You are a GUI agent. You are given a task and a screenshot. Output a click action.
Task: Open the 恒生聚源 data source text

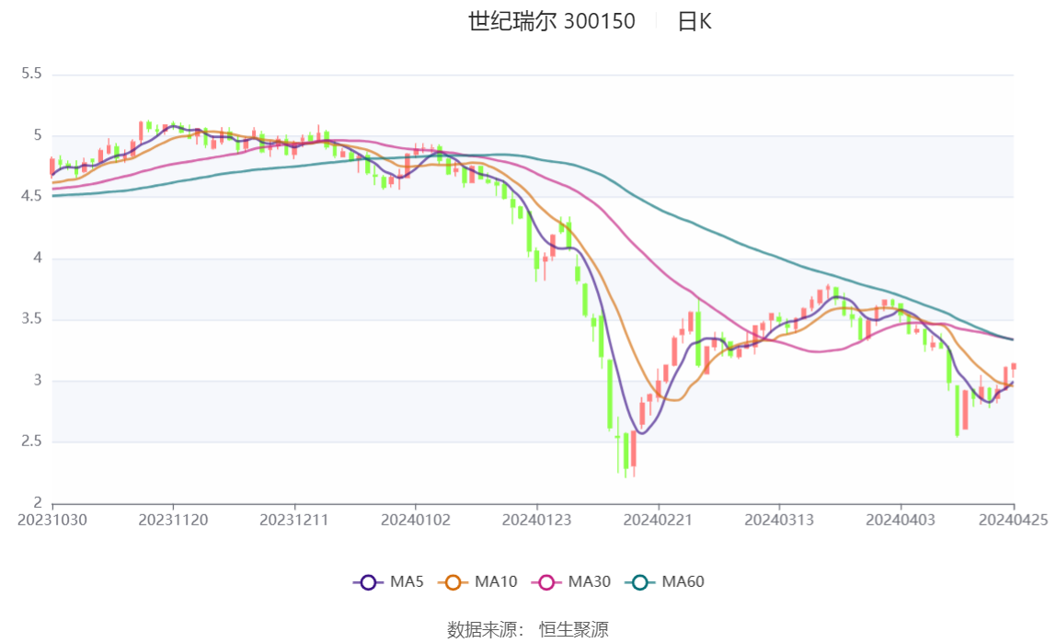573,629
